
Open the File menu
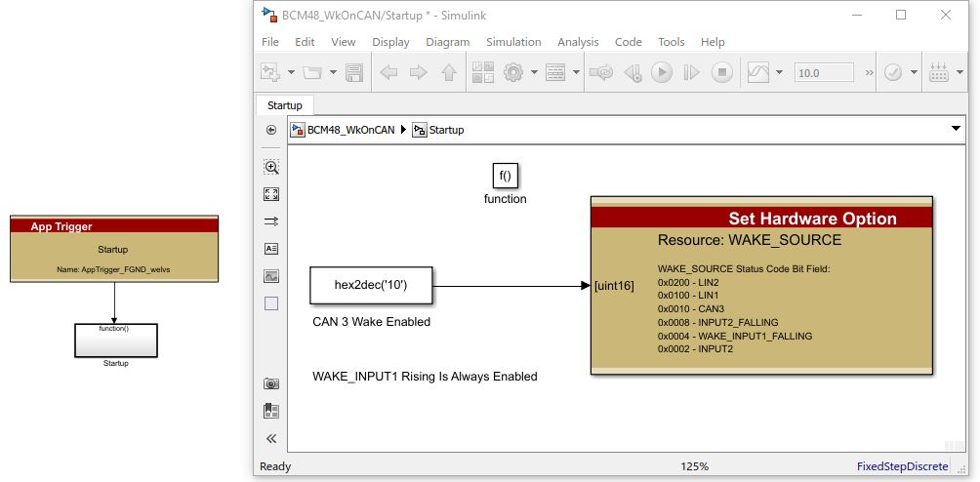point(270,42)
